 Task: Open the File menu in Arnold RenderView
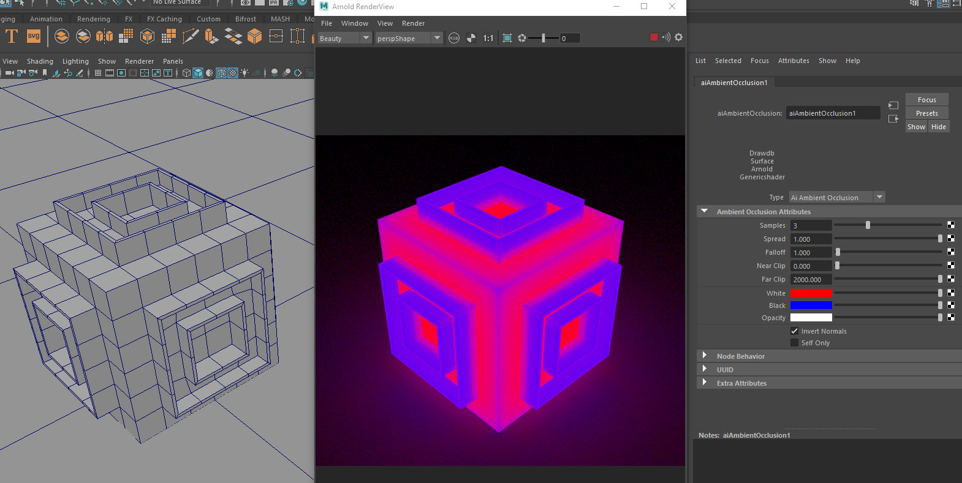[x=327, y=23]
